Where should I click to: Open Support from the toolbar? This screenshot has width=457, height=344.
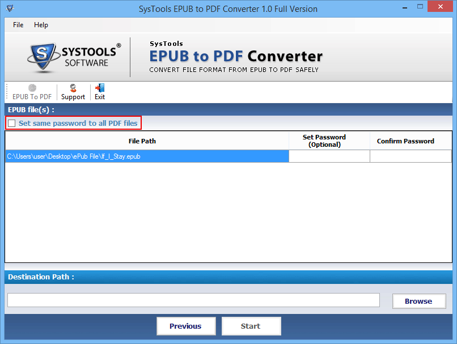pyautogui.click(x=73, y=92)
